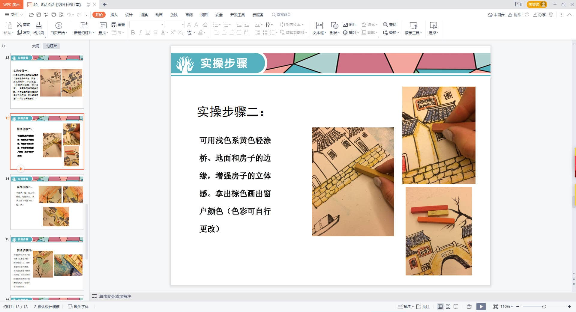Open the 排列 arrange dropdown
Viewport: 576px width, 312px height.
tap(351, 32)
